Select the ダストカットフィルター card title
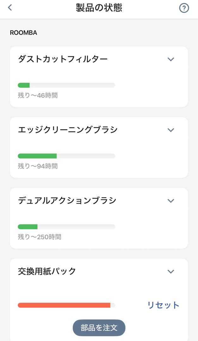198x341 pixels. (63, 59)
